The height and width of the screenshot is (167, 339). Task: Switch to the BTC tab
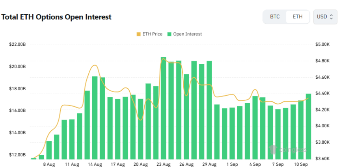tap(275, 17)
